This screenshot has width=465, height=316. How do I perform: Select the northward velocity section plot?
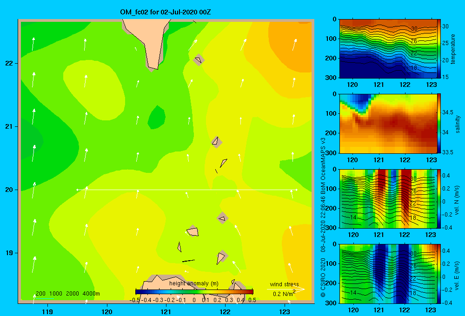coord(388,198)
